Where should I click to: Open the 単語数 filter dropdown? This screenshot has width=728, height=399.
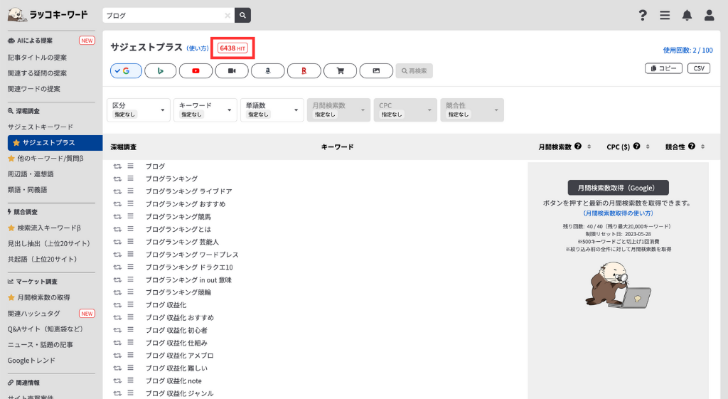click(272, 110)
